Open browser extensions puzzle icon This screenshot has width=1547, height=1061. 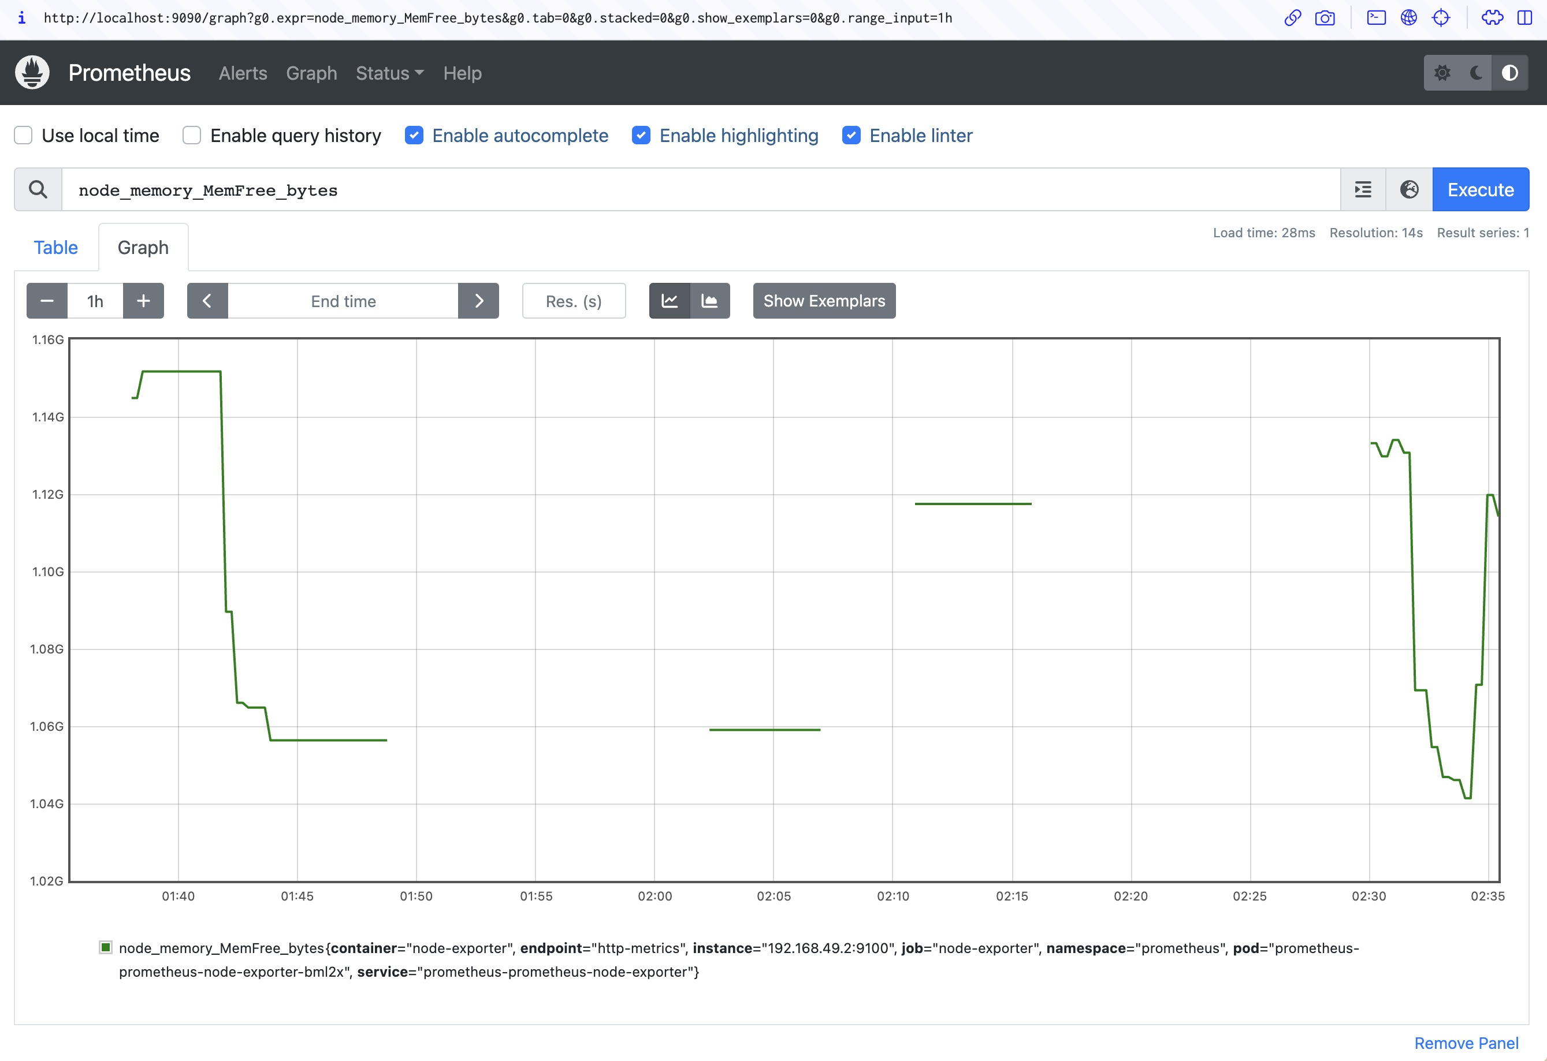(1492, 18)
